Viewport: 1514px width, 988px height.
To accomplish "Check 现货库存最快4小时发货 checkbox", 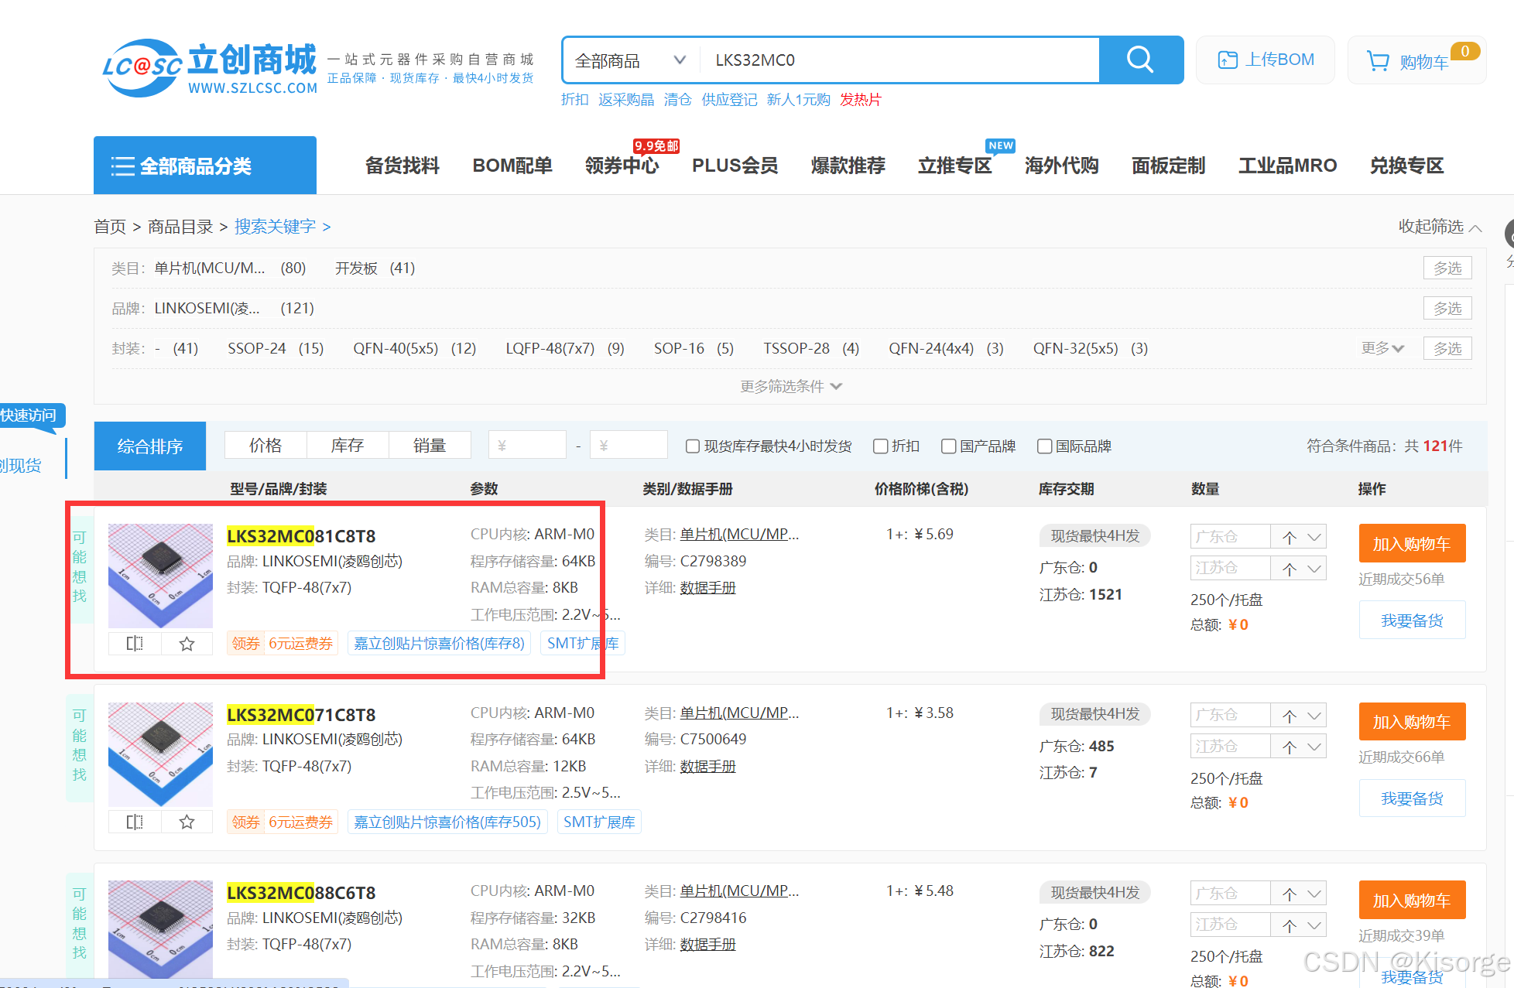I will point(693,446).
